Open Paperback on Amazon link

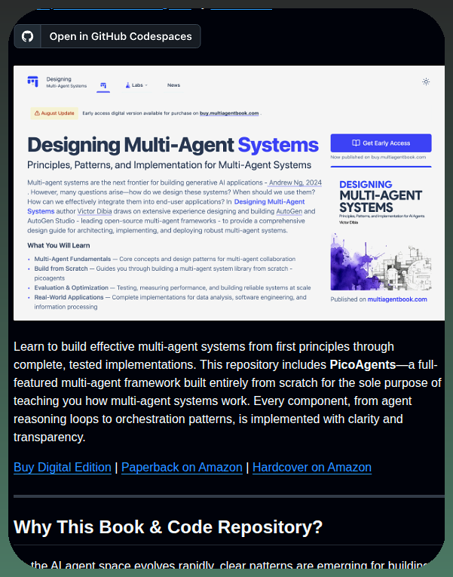tap(182, 468)
